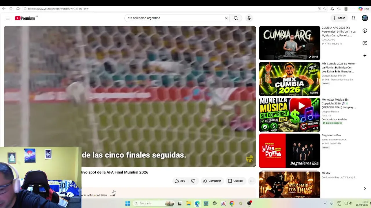The image size is (371, 208).
Task: Dislike the video with thumbs down
Action: coord(193,181)
